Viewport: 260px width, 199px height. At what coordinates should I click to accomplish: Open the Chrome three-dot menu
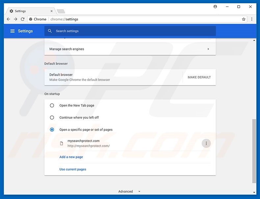(252, 19)
